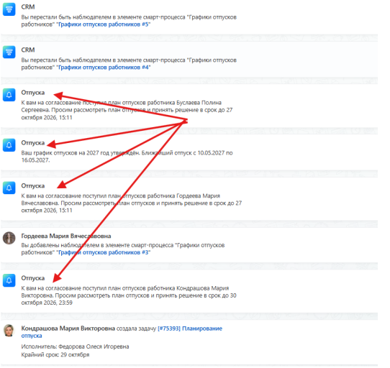This screenshot has width=390, height=368.
Task: Open link Графики отпусков работников #4
Action: 103,68
